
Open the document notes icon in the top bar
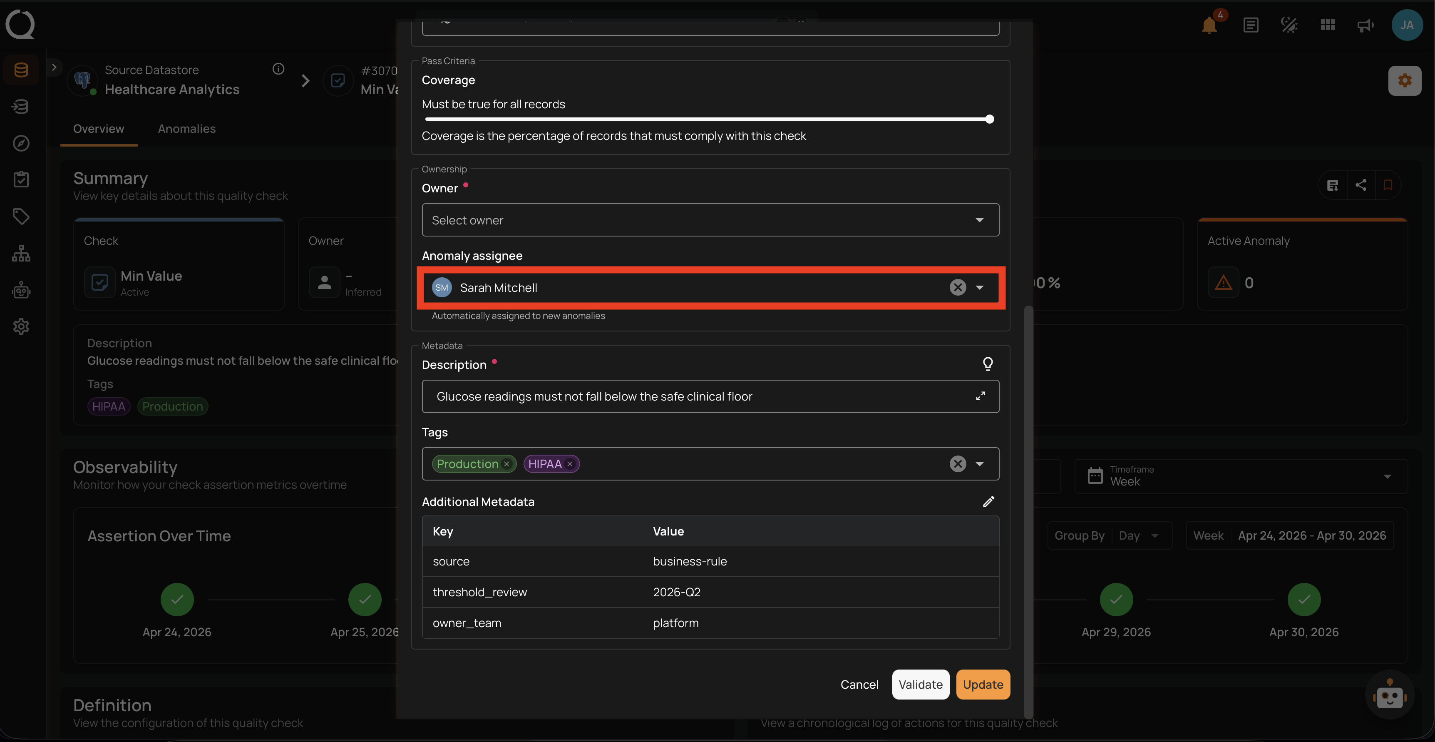tap(1251, 25)
